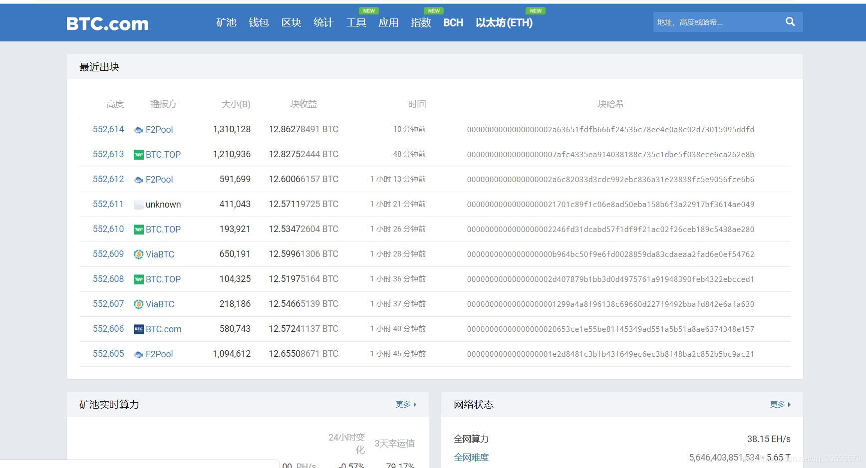The image size is (866, 468).
Task: Click 更多 in 矿池实时算力 panel
Action: coord(406,404)
